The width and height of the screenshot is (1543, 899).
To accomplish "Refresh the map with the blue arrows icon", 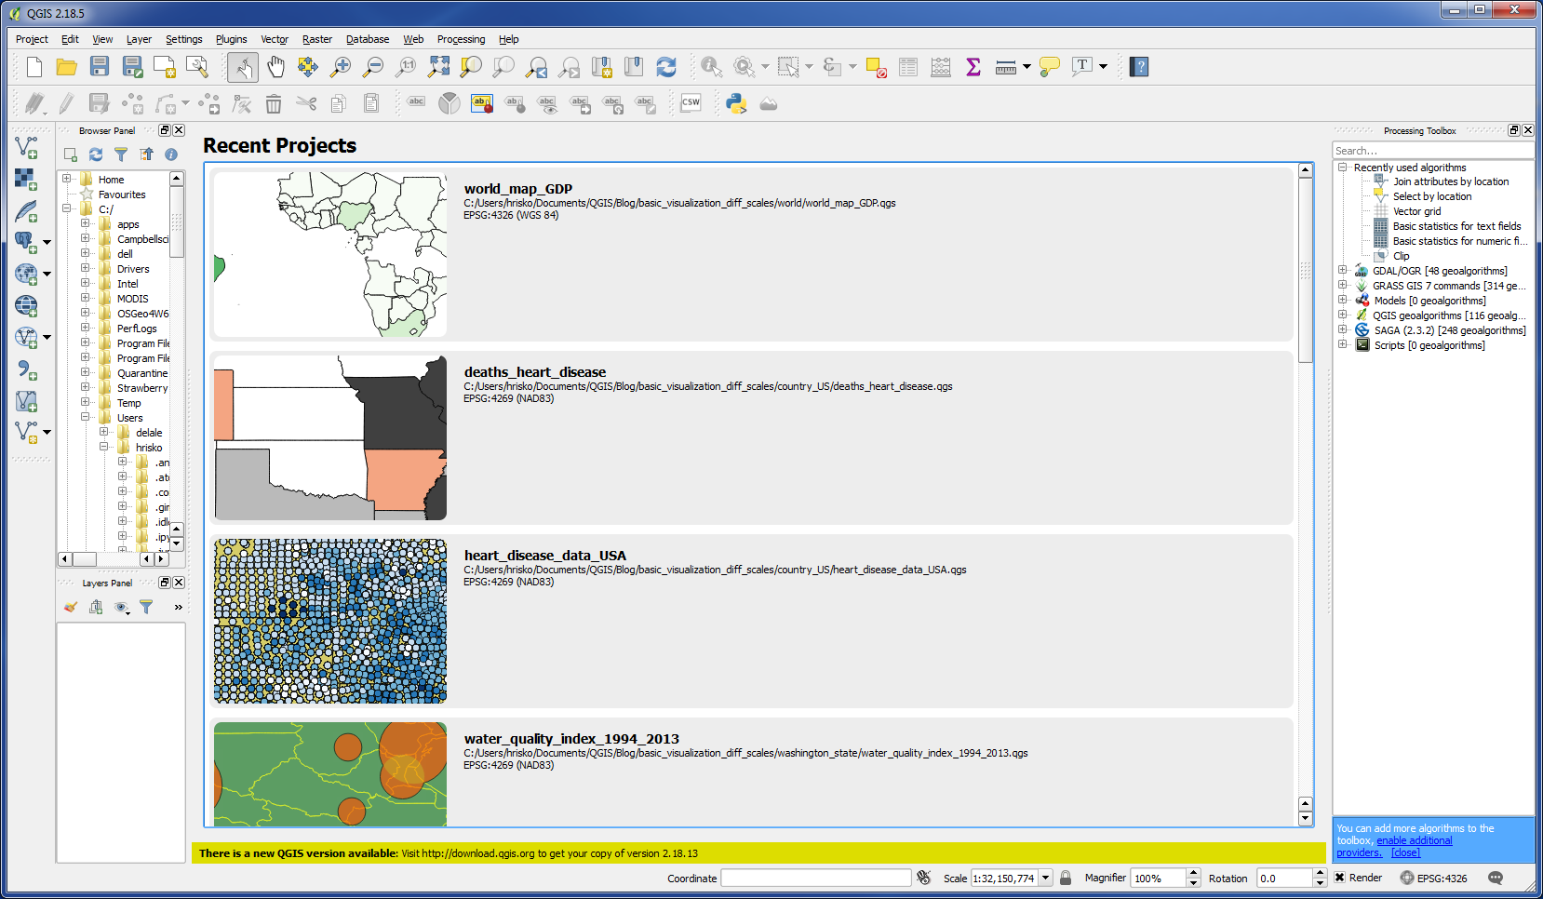I will 666,67.
